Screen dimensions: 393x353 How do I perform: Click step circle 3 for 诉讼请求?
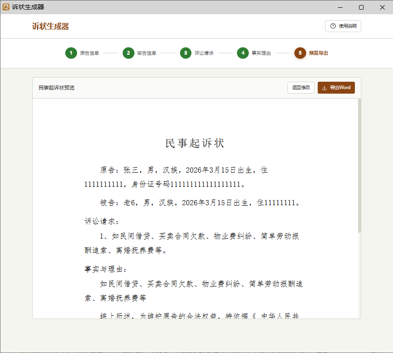[x=185, y=53]
